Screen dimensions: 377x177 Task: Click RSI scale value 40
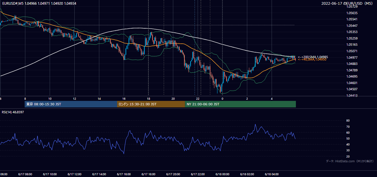[348, 144]
